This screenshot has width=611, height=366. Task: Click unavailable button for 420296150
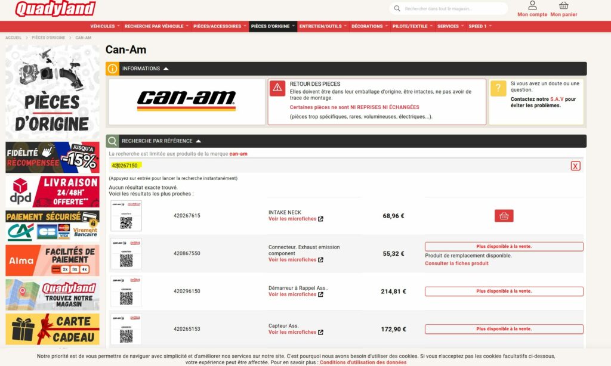(504, 291)
